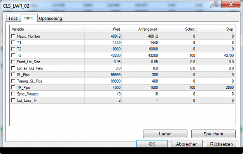Enable the Cut_Loss_TF checkbox
Image resolution: width=243 pixels, height=154 pixels.
(13, 100)
